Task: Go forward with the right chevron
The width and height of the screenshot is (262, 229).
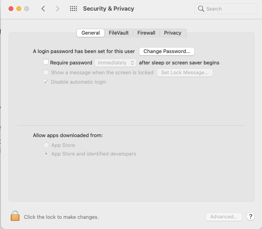Action: click(58, 9)
